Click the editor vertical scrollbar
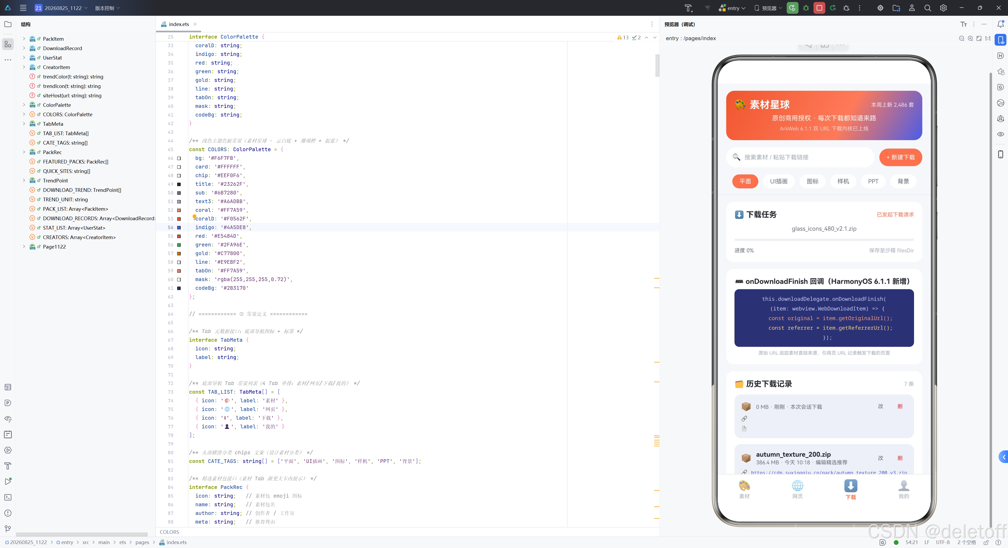1008x548 pixels. (657, 66)
